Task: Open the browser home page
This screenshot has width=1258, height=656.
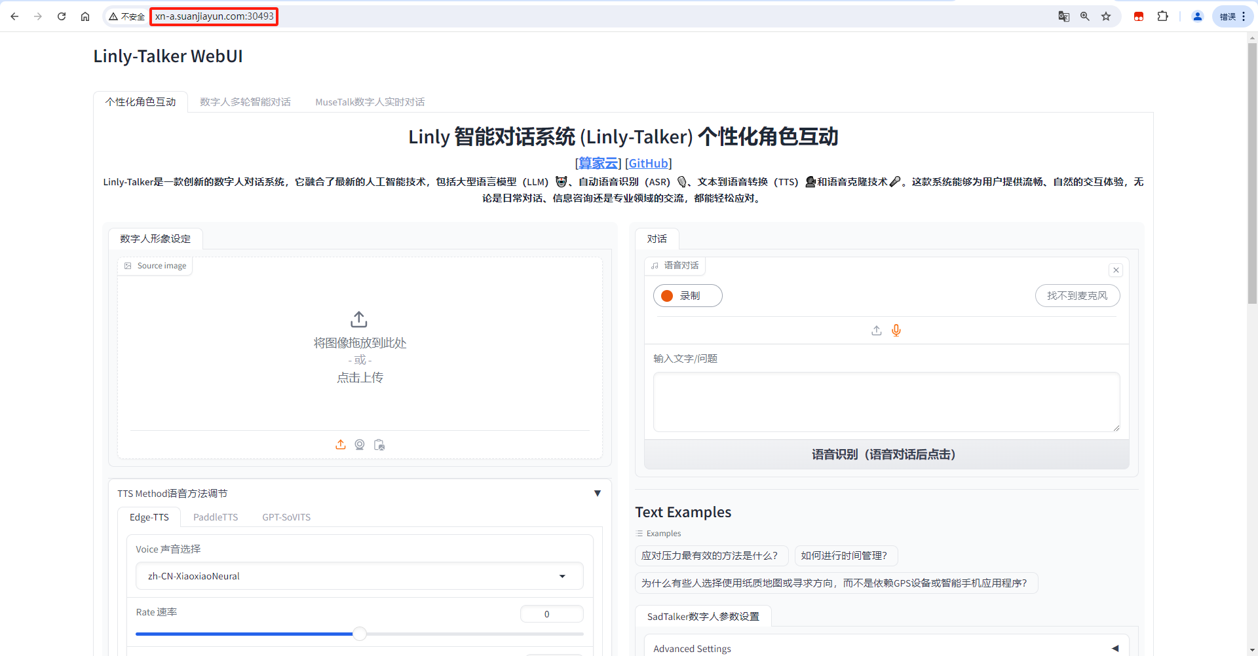Action: tap(85, 16)
